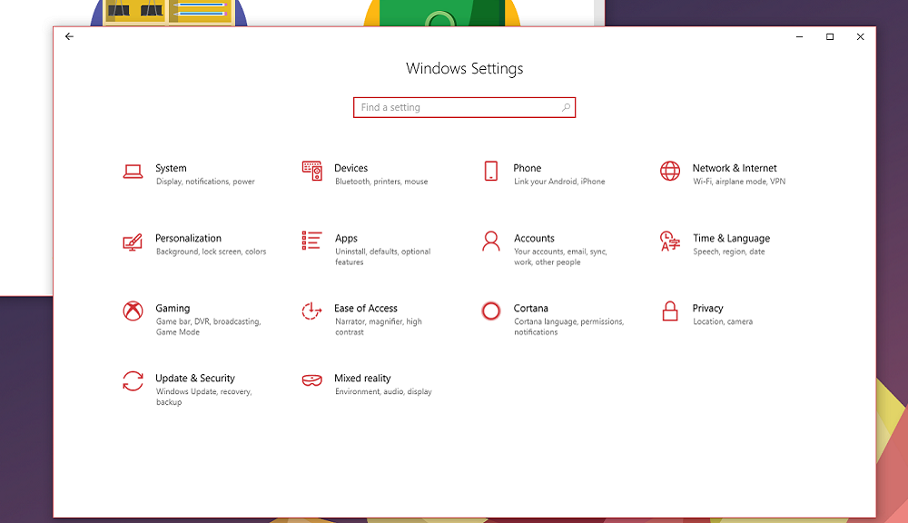Click Update & Security arrows icon
This screenshot has height=523, width=908.
[133, 381]
